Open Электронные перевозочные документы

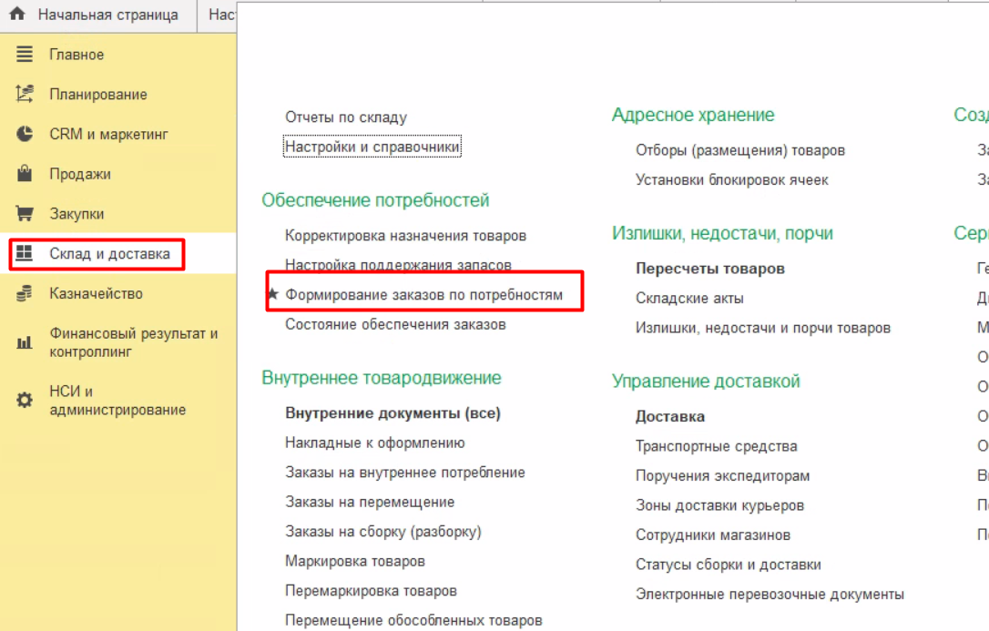click(x=770, y=595)
